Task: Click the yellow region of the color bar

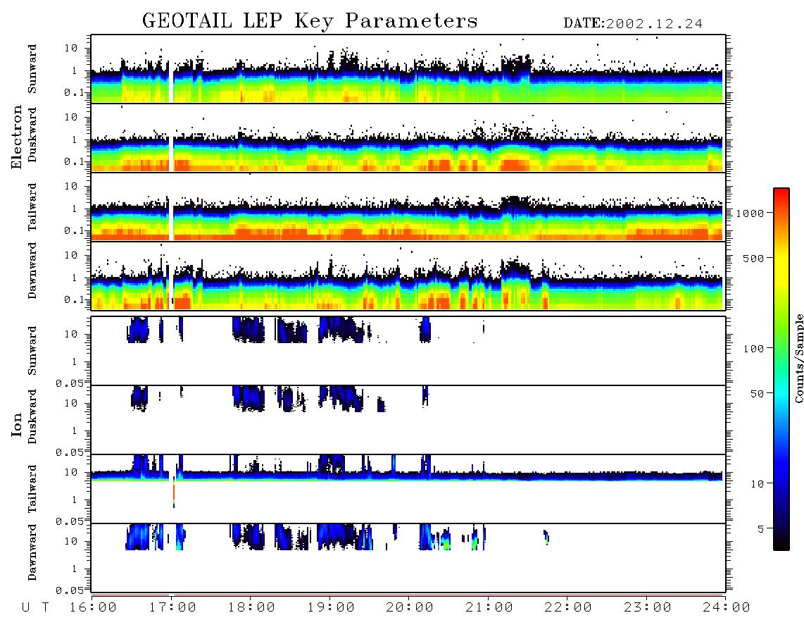Action: coord(781,267)
